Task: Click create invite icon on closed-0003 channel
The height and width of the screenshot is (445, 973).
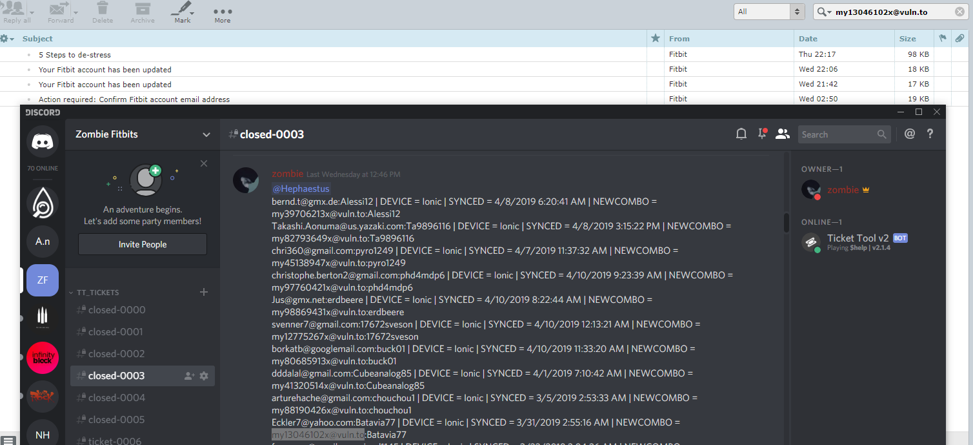Action: pos(189,376)
